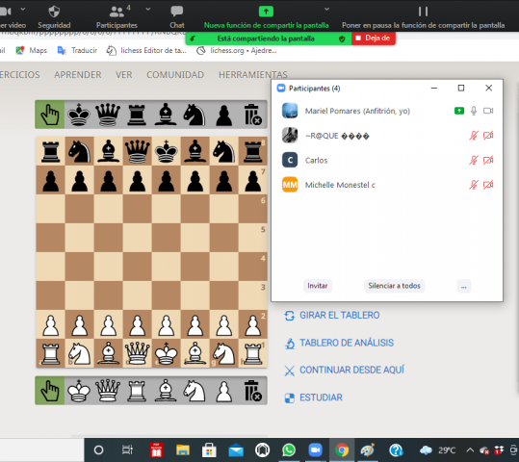Image resolution: width=519 pixels, height=462 pixels.
Task: Open the COMUNIDAD menu
Action: coord(175,75)
